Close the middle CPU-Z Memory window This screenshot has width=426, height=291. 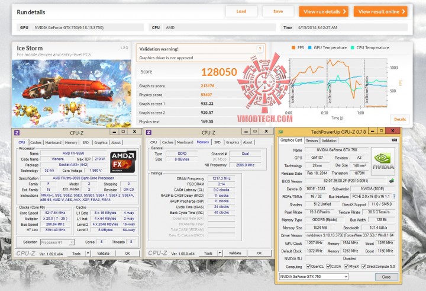(x=266, y=132)
